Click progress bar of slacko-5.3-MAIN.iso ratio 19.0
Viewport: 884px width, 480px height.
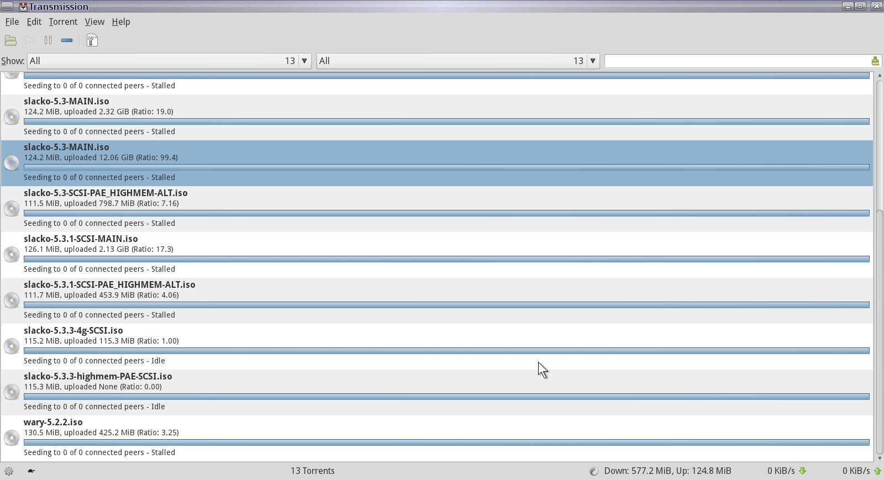pyautogui.click(x=446, y=122)
